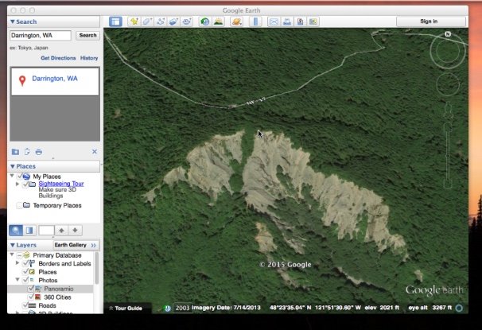Select the Temporary Places tree row
This screenshot has width=482, height=330.
tap(54, 205)
